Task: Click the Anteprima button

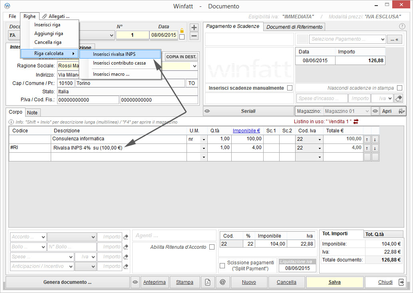Action: click(154, 282)
